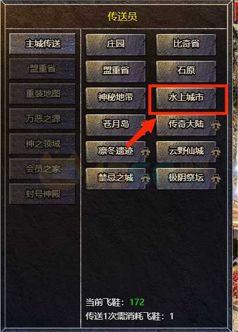
Task: Click lock icon on 传奇大陆 button
Action: click(215, 126)
